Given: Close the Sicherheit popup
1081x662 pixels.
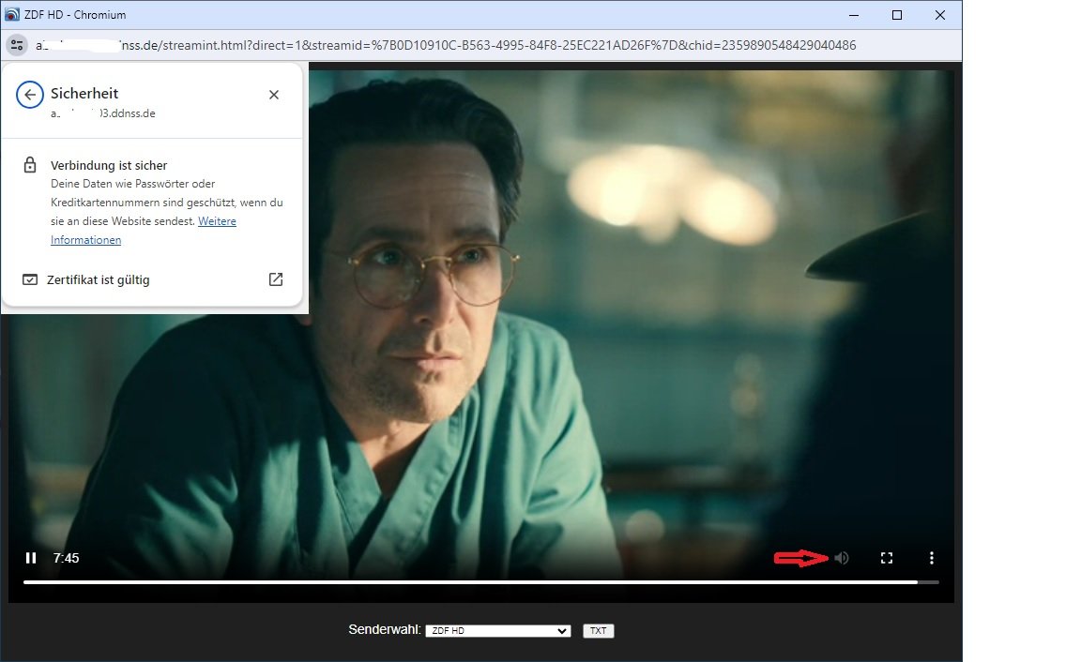Looking at the screenshot, I should point(274,95).
